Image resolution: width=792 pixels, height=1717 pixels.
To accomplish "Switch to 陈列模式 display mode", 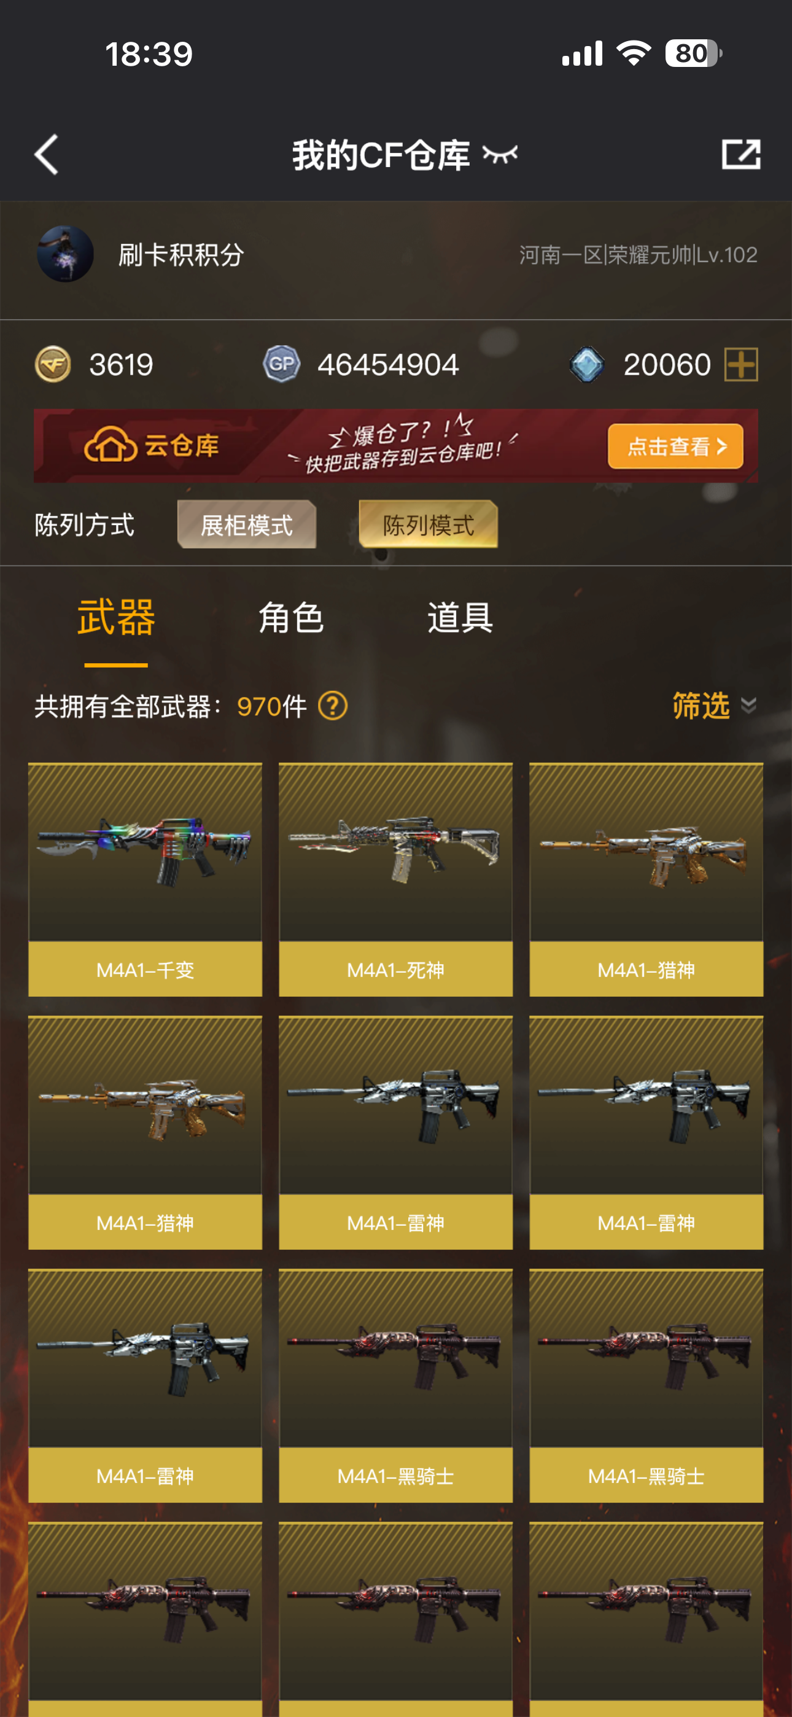I will click(428, 524).
